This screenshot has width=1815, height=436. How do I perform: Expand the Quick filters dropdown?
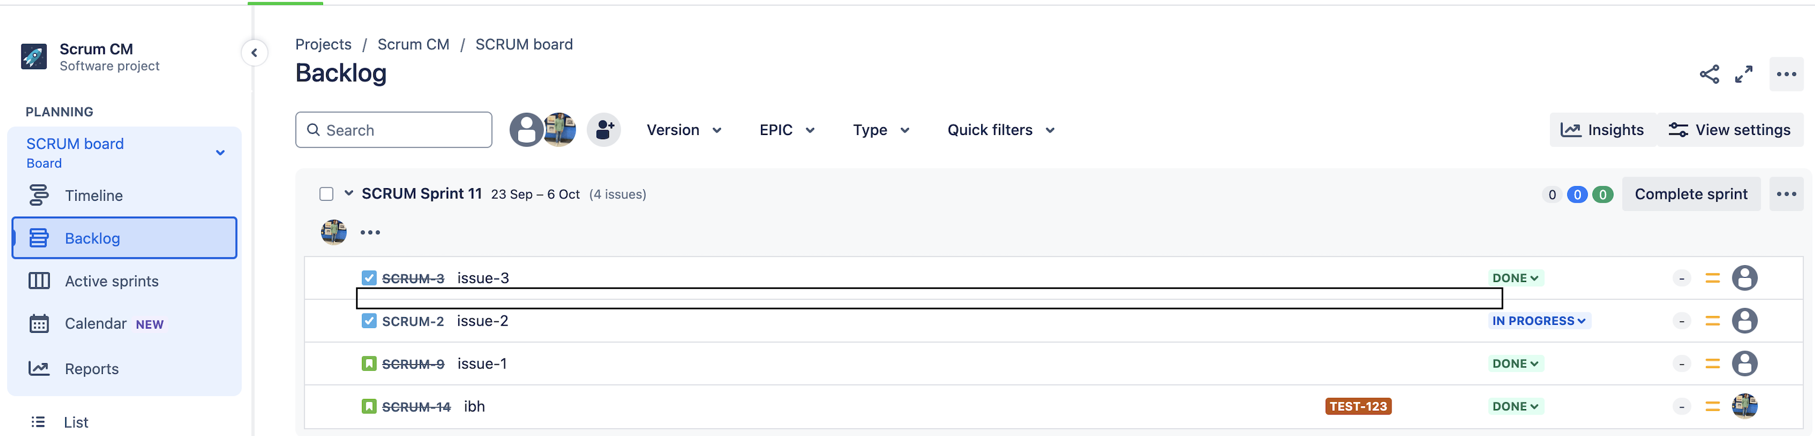coord(1000,130)
